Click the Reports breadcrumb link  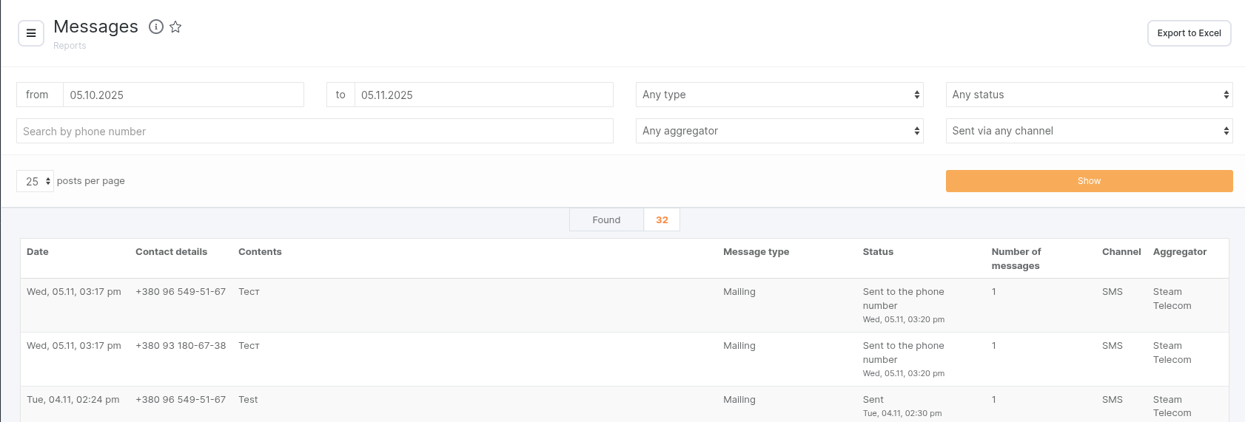coord(70,46)
